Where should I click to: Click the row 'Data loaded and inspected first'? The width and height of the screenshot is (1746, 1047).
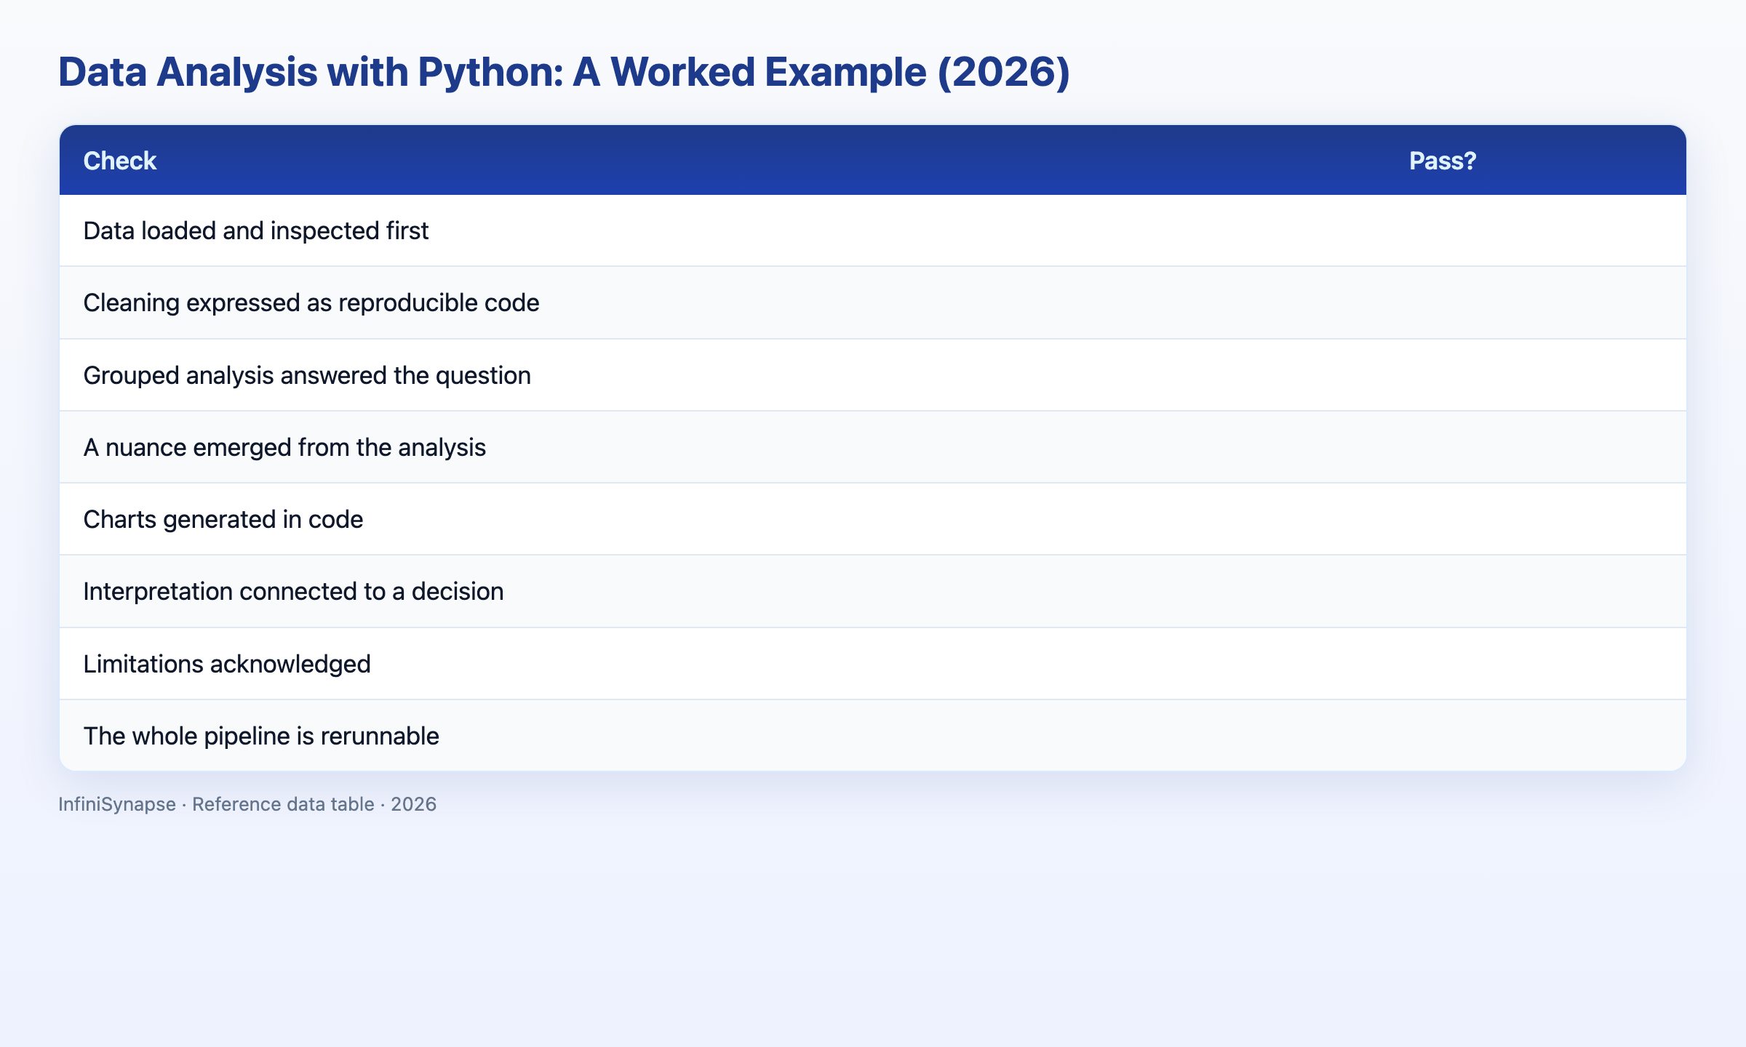(872, 230)
